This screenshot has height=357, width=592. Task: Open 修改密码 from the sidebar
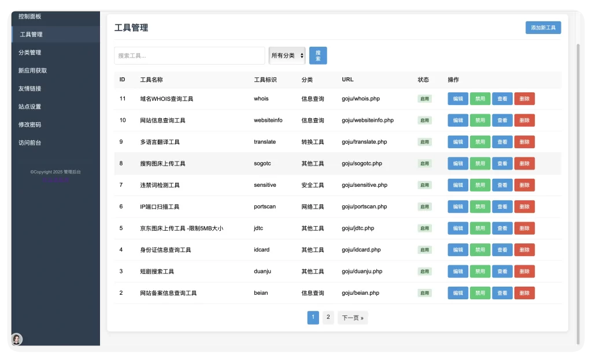pyautogui.click(x=29, y=124)
